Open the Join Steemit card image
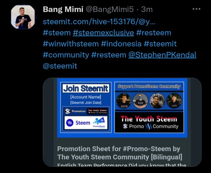This screenshot has width=211, height=173. [x=86, y=107]
